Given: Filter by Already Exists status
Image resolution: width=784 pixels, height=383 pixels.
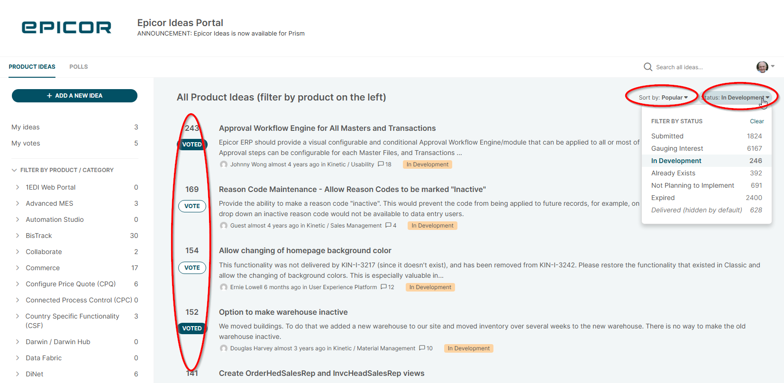Looking at the screenshot, I should point(706,173).
